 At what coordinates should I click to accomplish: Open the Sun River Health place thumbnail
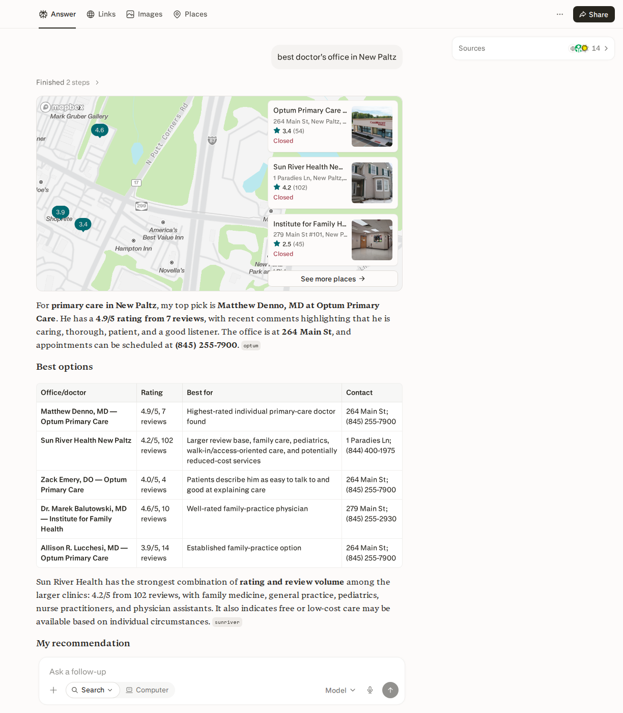click(x=372, y=183)
